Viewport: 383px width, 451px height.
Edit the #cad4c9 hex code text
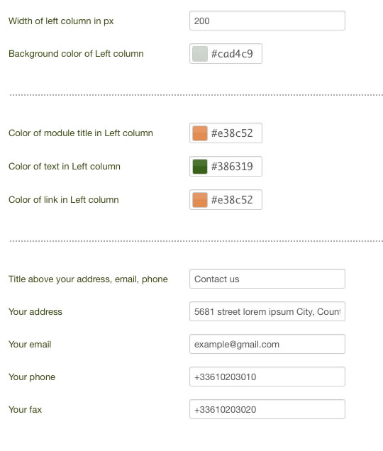232,54
